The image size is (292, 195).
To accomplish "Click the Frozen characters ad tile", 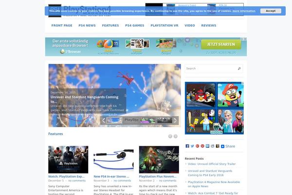I will click(231, 121).
